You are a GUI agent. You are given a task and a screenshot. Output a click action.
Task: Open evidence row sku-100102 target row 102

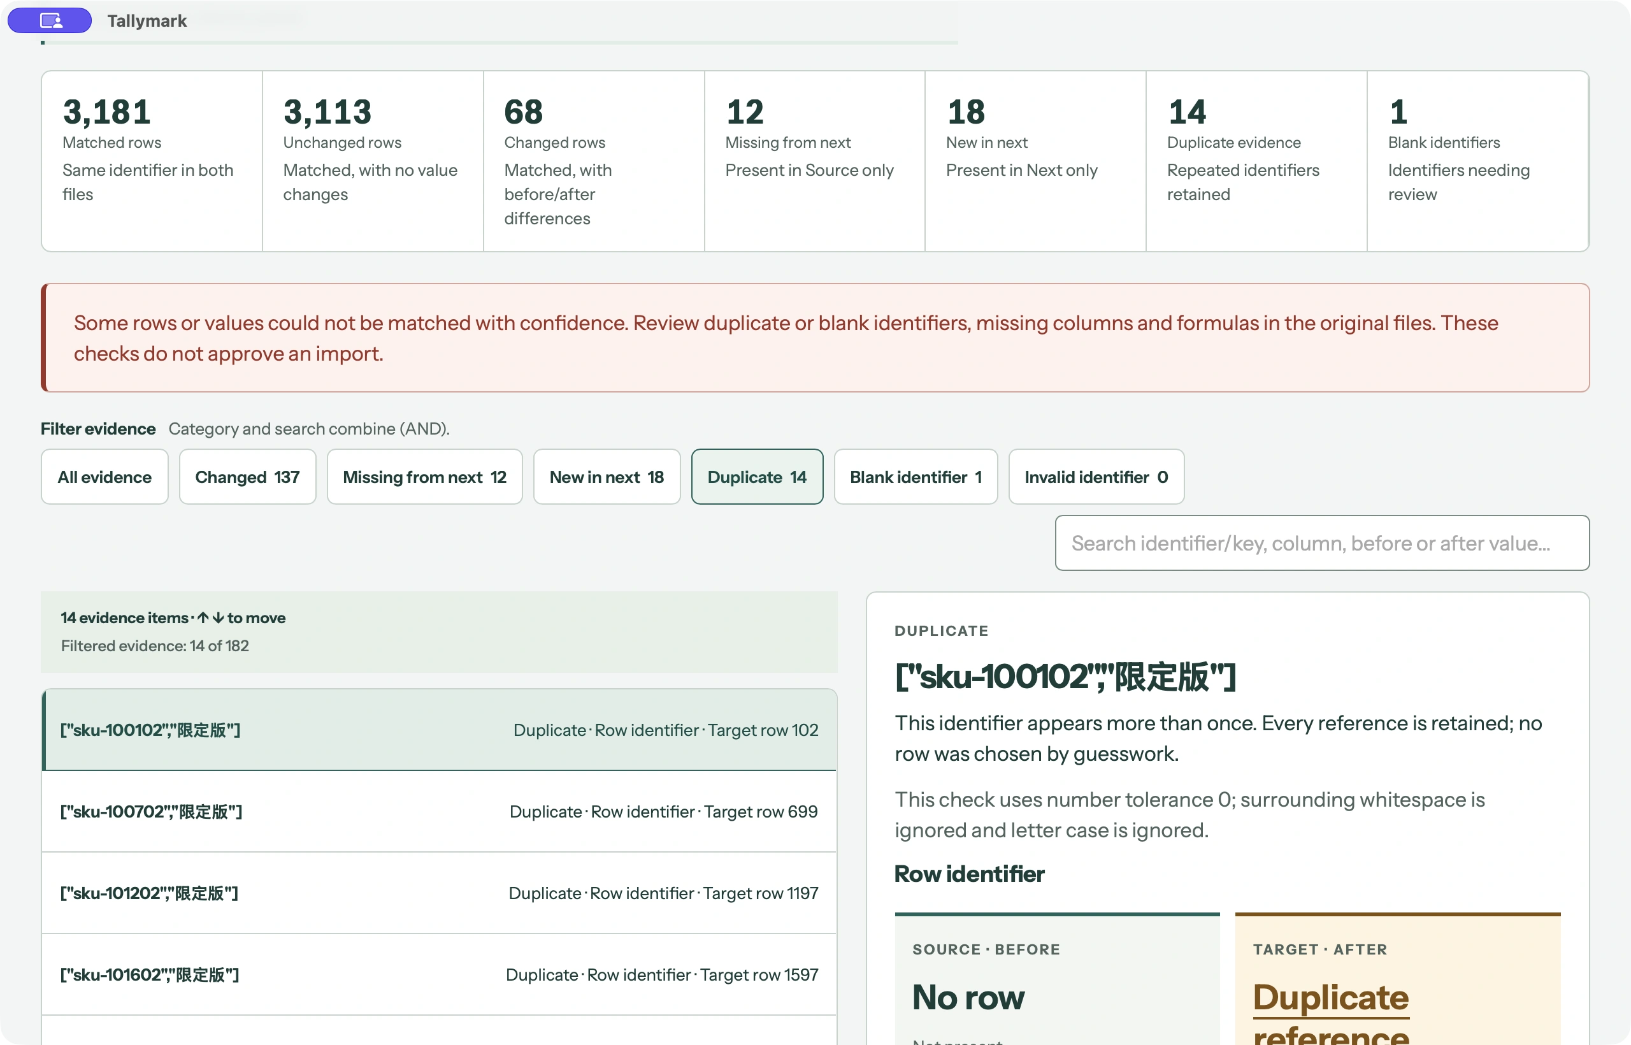point(439,730)
